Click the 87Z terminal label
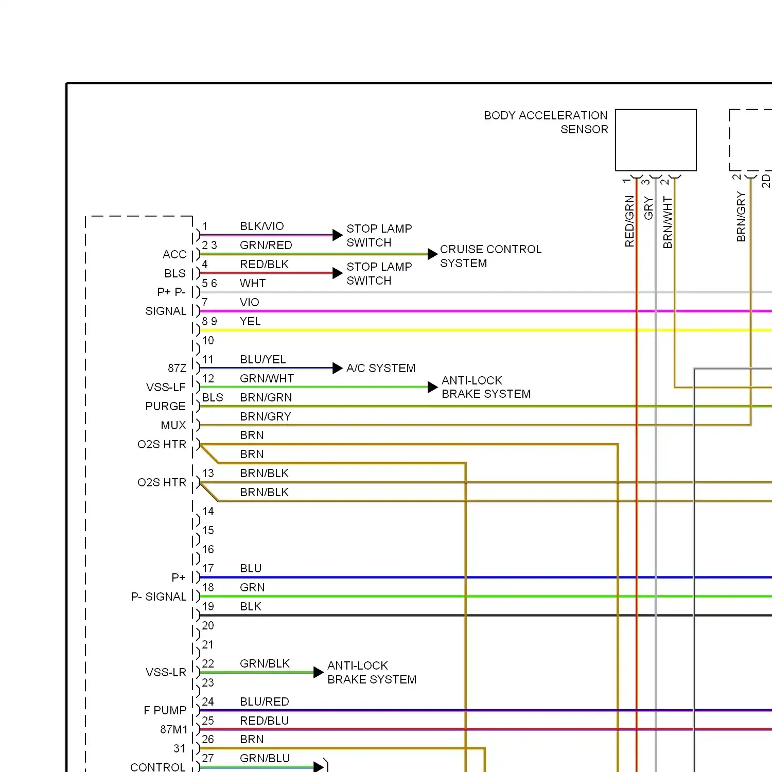Image resolution: width=772 pixels, height=772 pixels. tap(177, 368)
